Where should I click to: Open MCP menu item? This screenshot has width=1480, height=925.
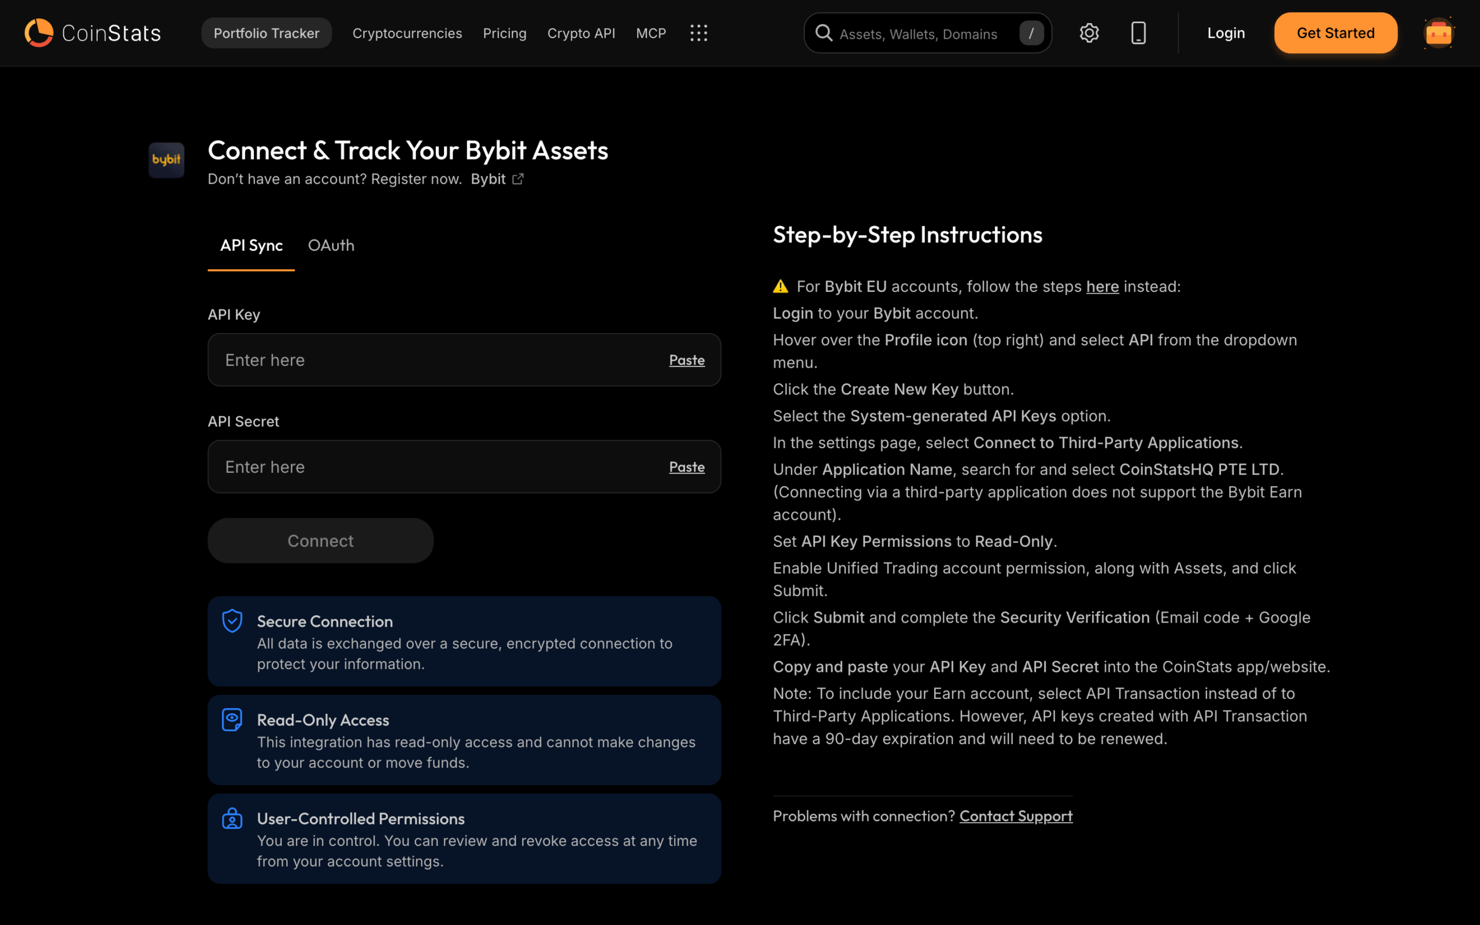coord(651,33)
